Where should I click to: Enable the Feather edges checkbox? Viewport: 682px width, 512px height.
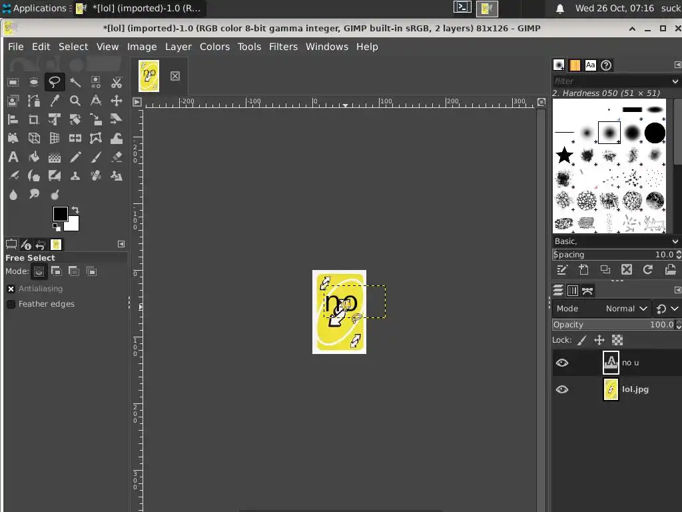pyautogui.click(x=11, y=304)
